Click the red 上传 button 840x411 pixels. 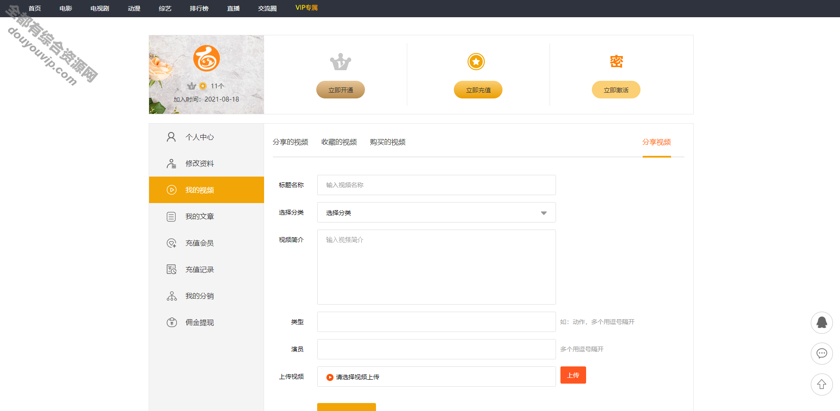pos(573,375)
